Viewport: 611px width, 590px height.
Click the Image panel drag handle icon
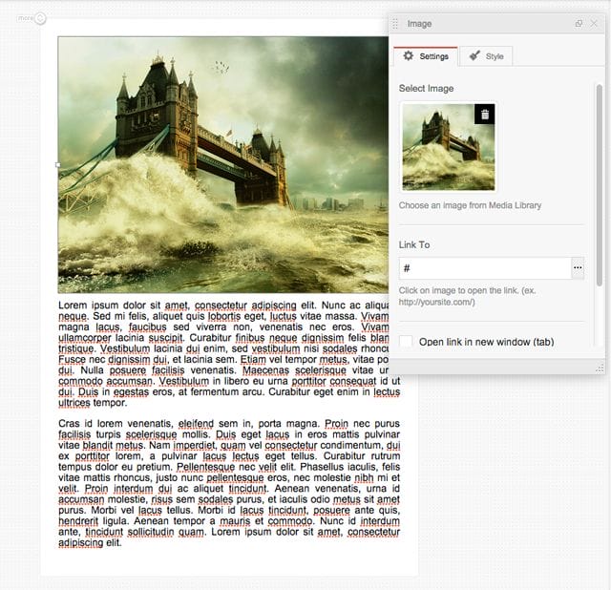[394, 24]
